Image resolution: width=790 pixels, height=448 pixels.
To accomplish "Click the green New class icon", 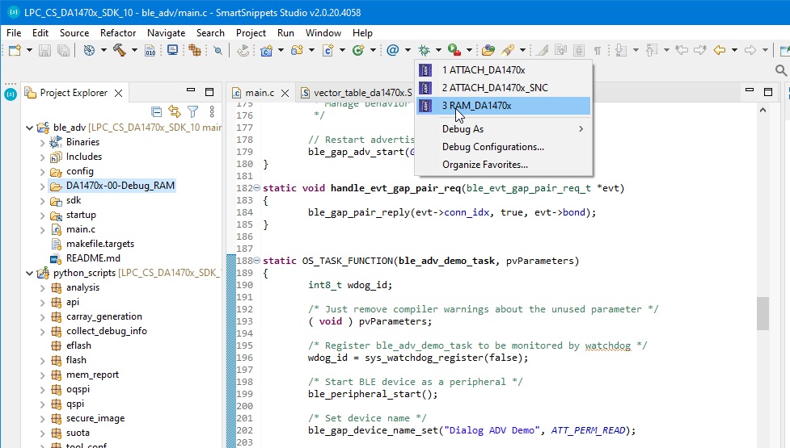I will (358, 50).
